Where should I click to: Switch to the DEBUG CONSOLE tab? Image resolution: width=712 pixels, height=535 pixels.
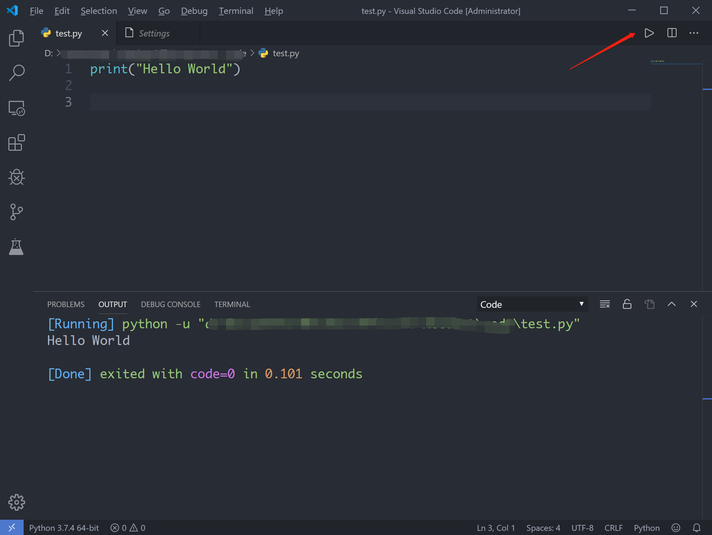click(171, 304)
